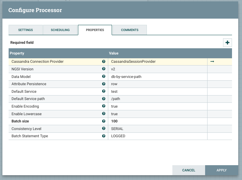
Task: View help icon for Batch size
Action: [x=104, y=121]
